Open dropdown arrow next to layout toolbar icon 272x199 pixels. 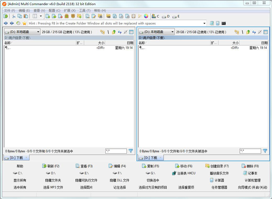(41, 16)
